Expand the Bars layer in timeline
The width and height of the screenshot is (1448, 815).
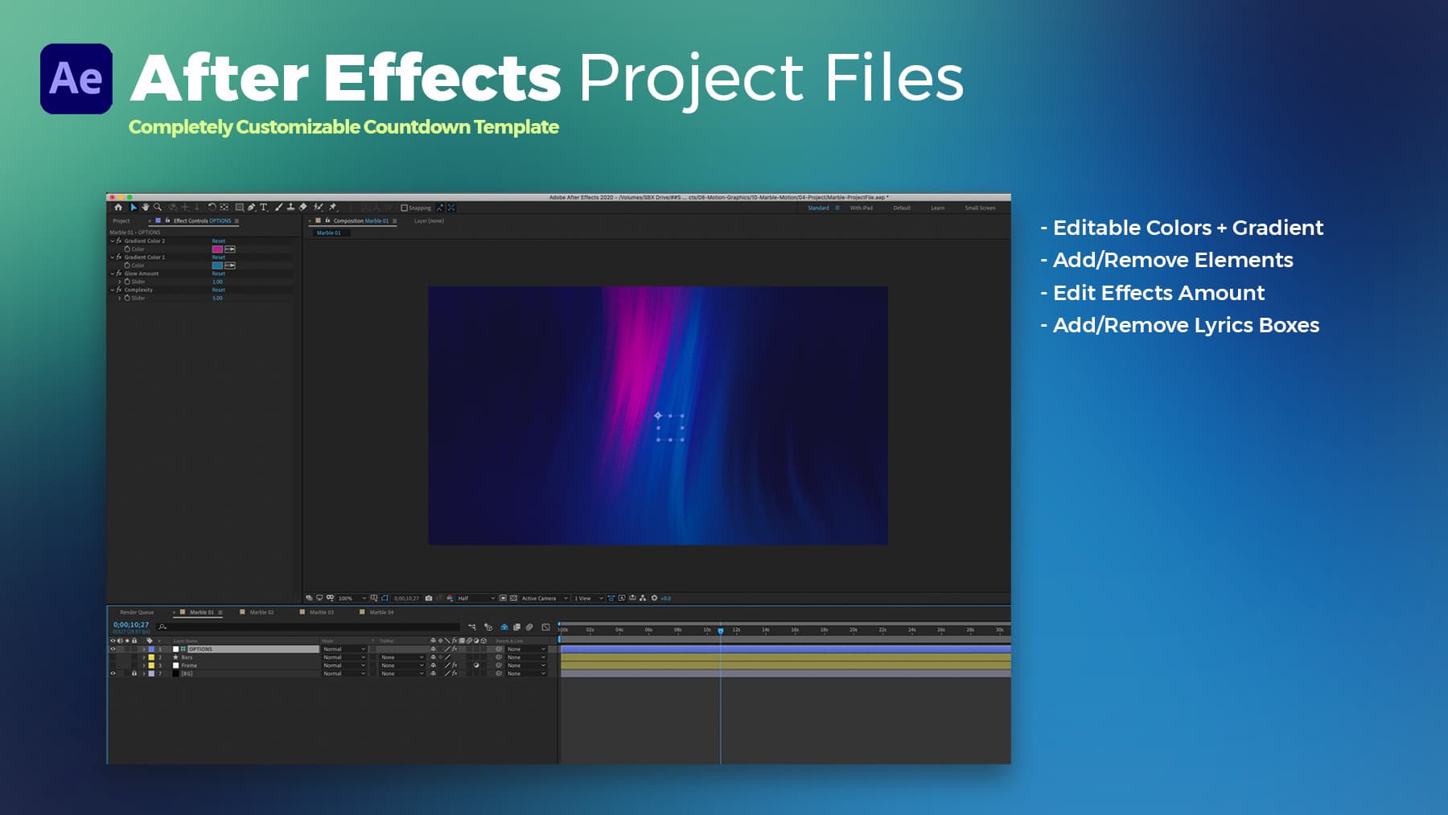click(144, 657)
